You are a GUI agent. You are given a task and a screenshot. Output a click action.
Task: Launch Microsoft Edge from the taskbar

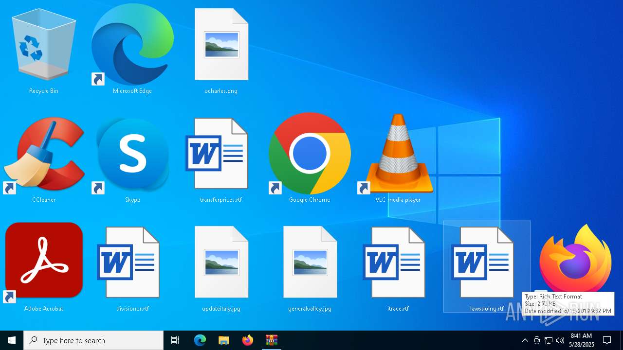click(200, 340)
